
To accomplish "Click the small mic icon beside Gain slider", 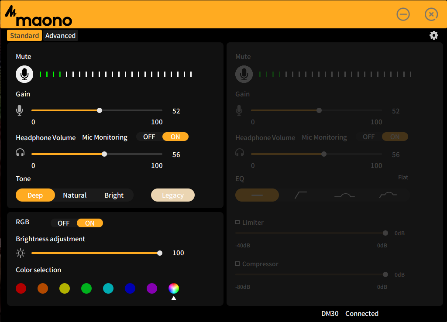I will (x=19, y=110).
